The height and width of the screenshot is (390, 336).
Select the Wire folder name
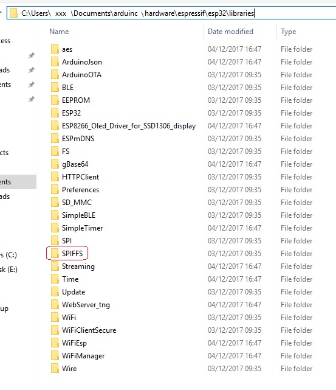(69, 368)
